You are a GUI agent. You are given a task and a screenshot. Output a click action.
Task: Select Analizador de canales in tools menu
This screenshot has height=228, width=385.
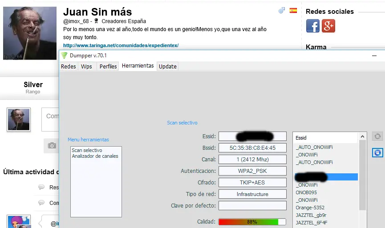pyautogui.click(x=95, y=156)
